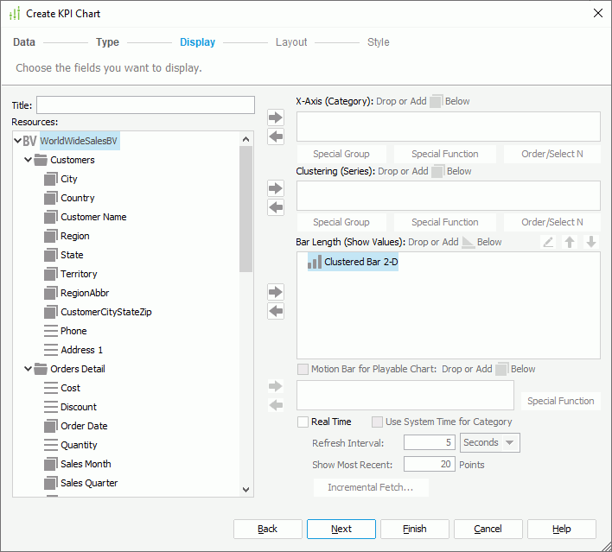Click the Clustered Bar 2-D chart icon

click(315, 262)
